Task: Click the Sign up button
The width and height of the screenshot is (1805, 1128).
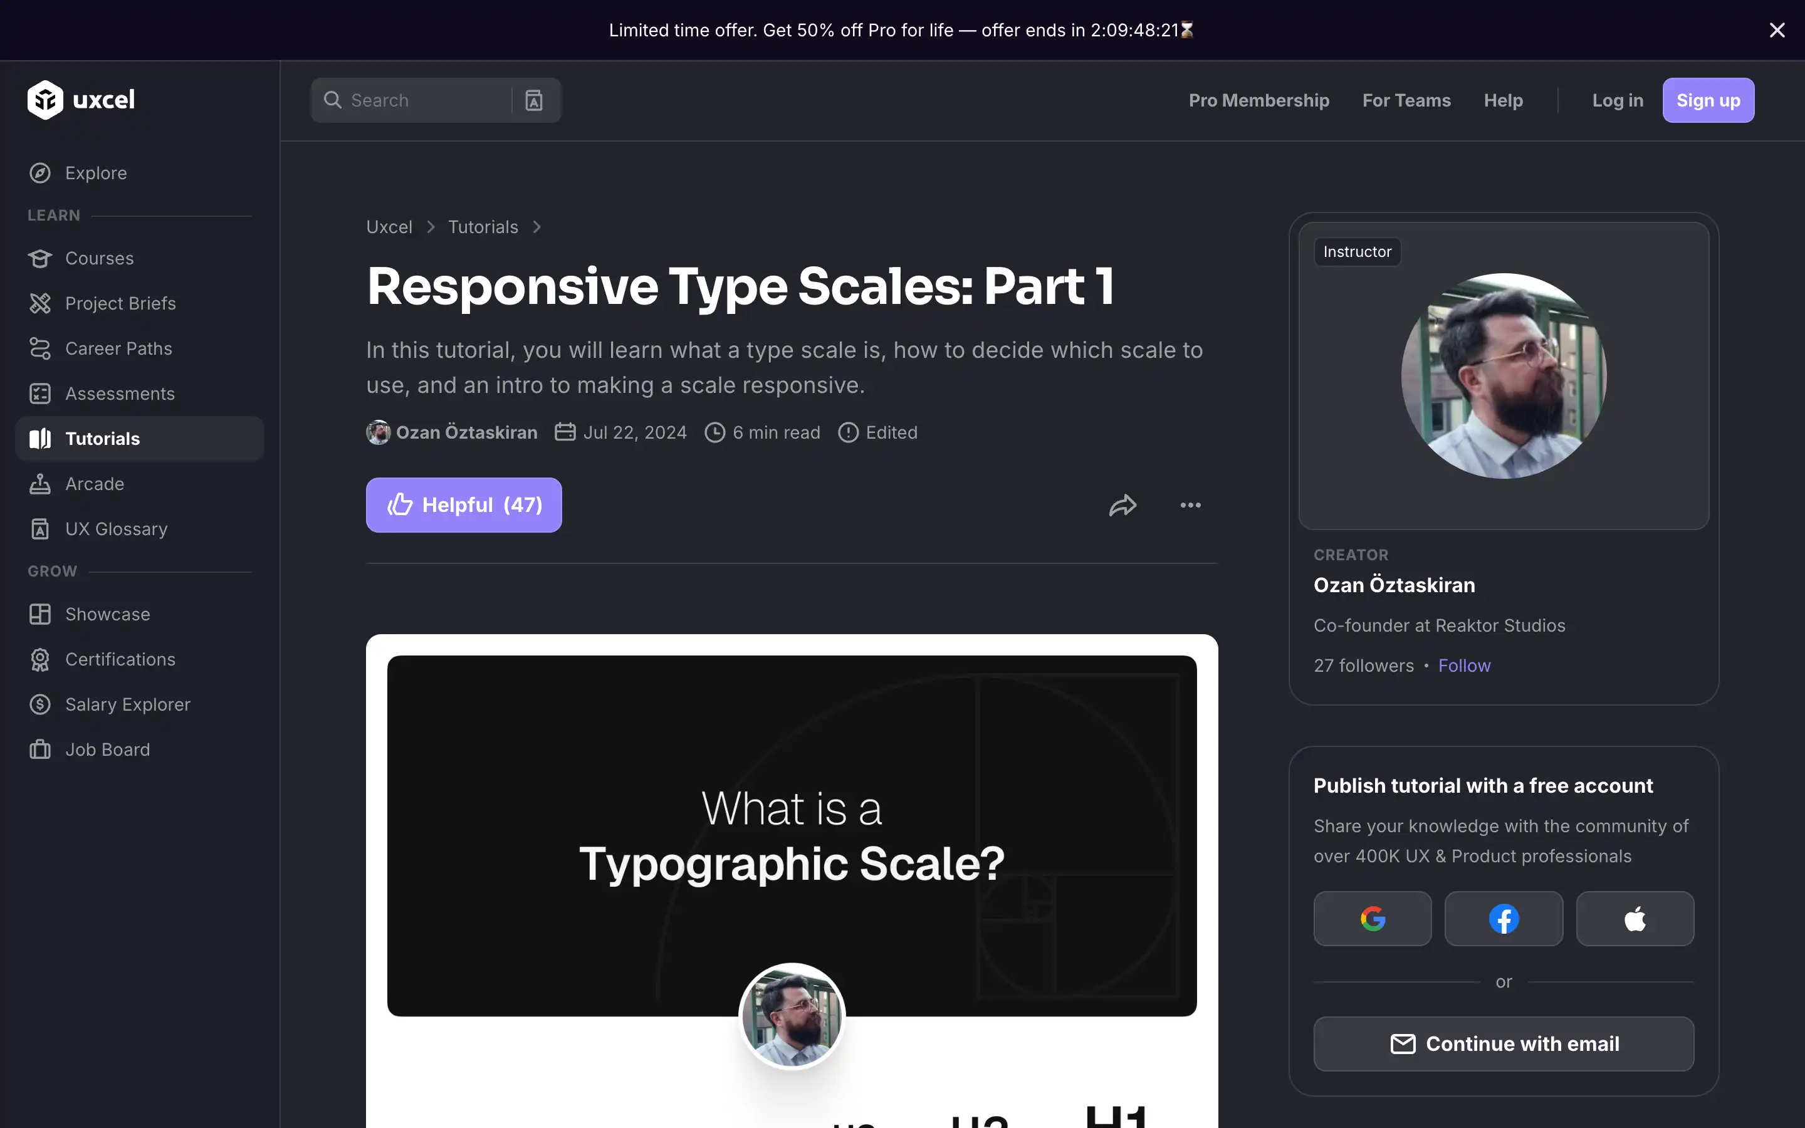Action: (x=1708, y=100)
